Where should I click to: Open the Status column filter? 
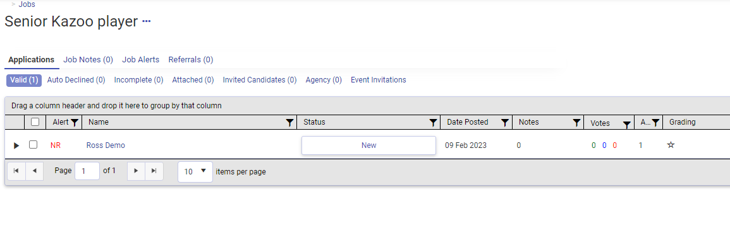(433, 123)
